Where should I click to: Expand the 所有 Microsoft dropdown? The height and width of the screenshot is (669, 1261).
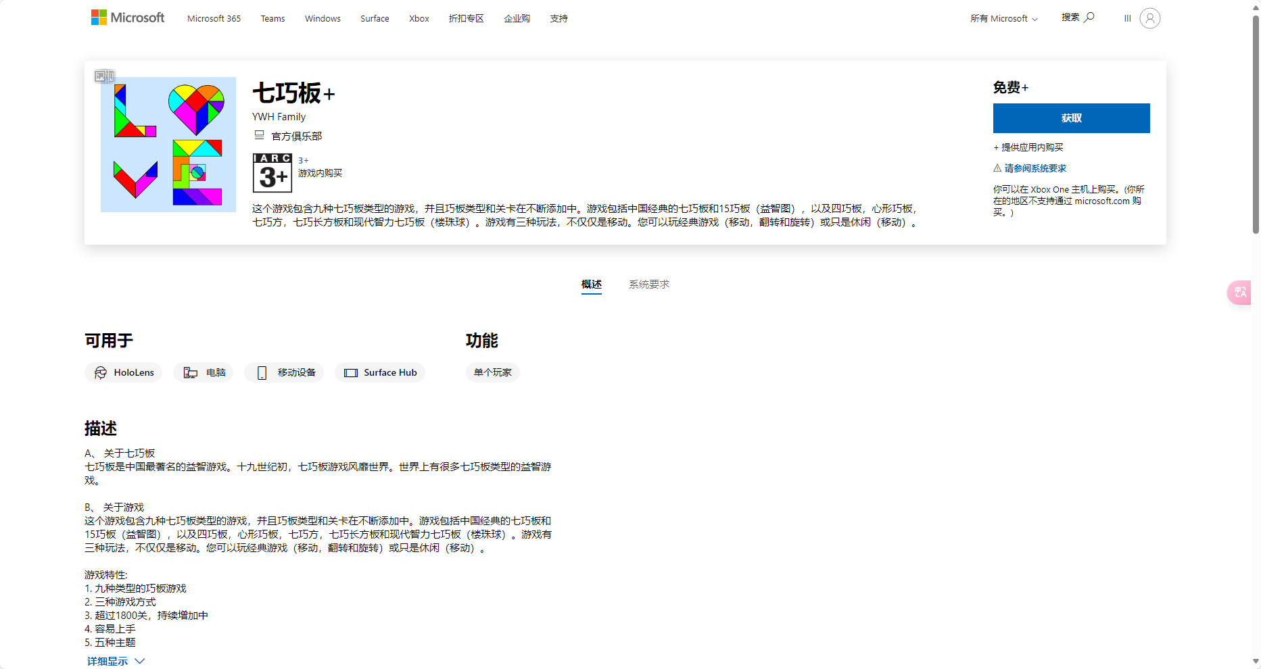(1003, 18)
